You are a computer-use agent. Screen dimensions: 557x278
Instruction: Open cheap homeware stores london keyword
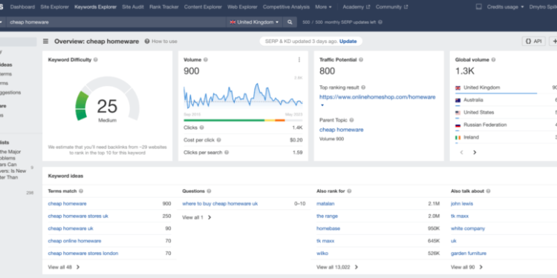pyautogui.click(x=83, y=254)
